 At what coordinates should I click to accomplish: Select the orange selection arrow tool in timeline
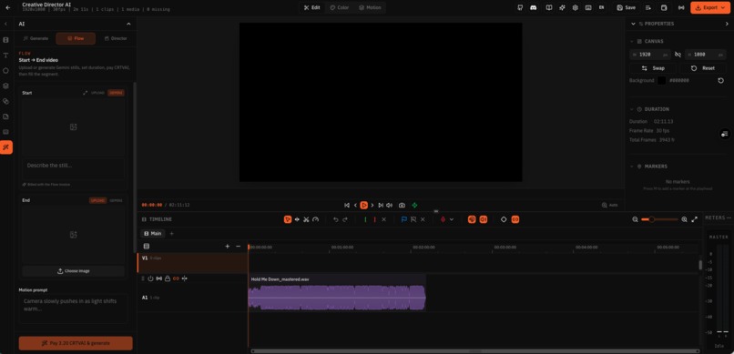288,219
